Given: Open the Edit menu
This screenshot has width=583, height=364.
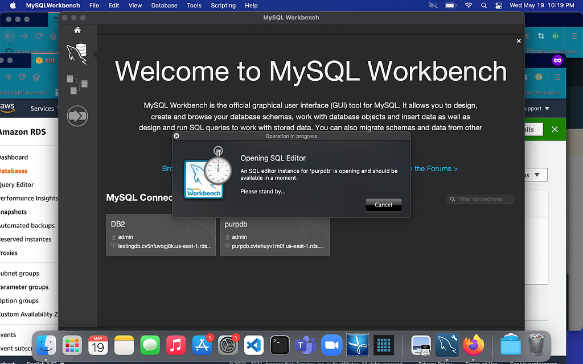Looking at the screenshot, I should [113, 5].
